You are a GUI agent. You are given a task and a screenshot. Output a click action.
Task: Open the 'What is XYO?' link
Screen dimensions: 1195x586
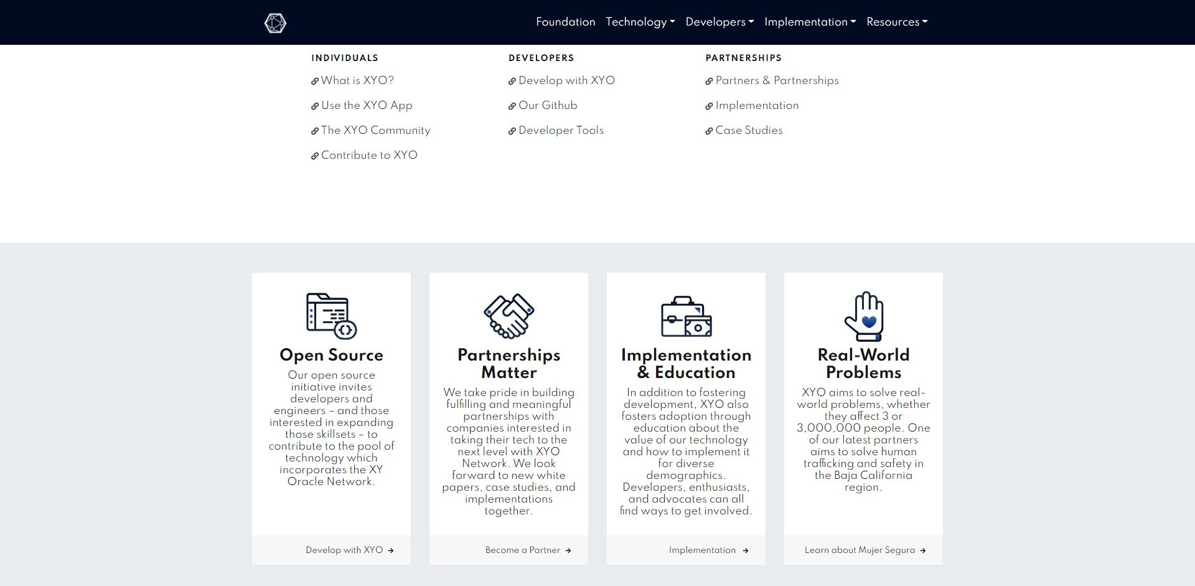[352, 80]
